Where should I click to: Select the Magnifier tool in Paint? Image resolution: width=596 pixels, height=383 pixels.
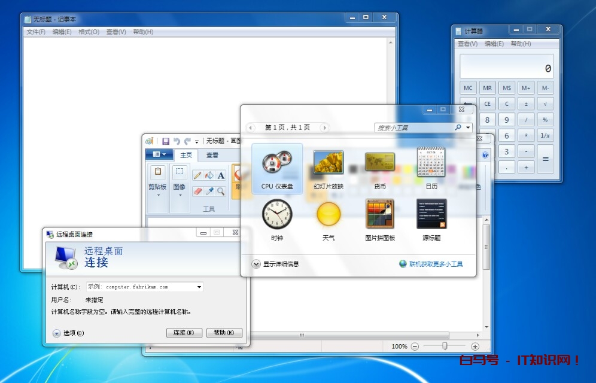(x=221, y=191)
